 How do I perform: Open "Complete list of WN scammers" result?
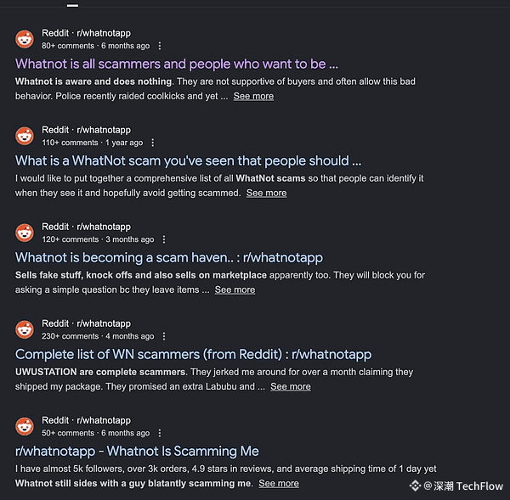193,354
